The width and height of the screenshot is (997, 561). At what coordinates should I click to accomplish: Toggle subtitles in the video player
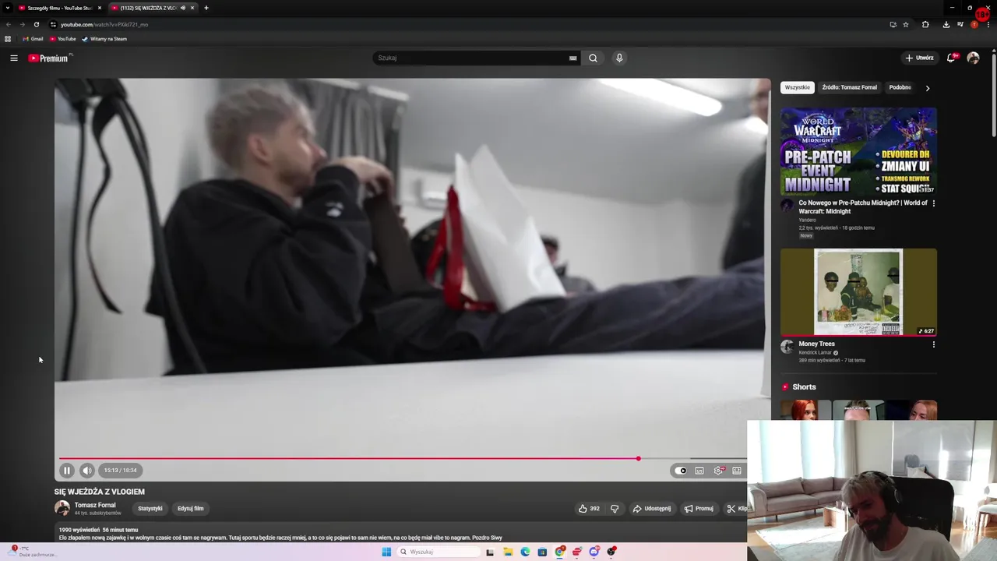point(699,471)
